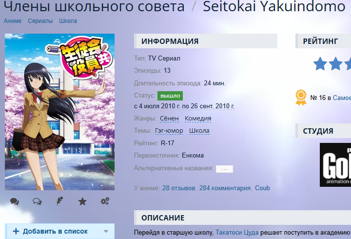The width and height of the screenshot is (351, 239).
Task: Open the Школа breadcrumb link
Action: (68, 21)
